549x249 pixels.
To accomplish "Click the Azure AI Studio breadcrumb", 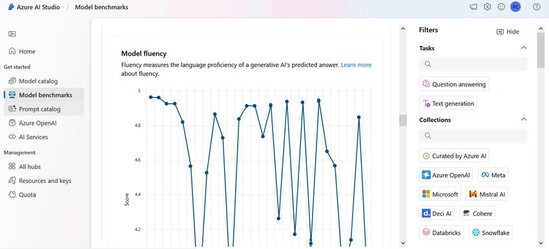I will pos(38,7).
